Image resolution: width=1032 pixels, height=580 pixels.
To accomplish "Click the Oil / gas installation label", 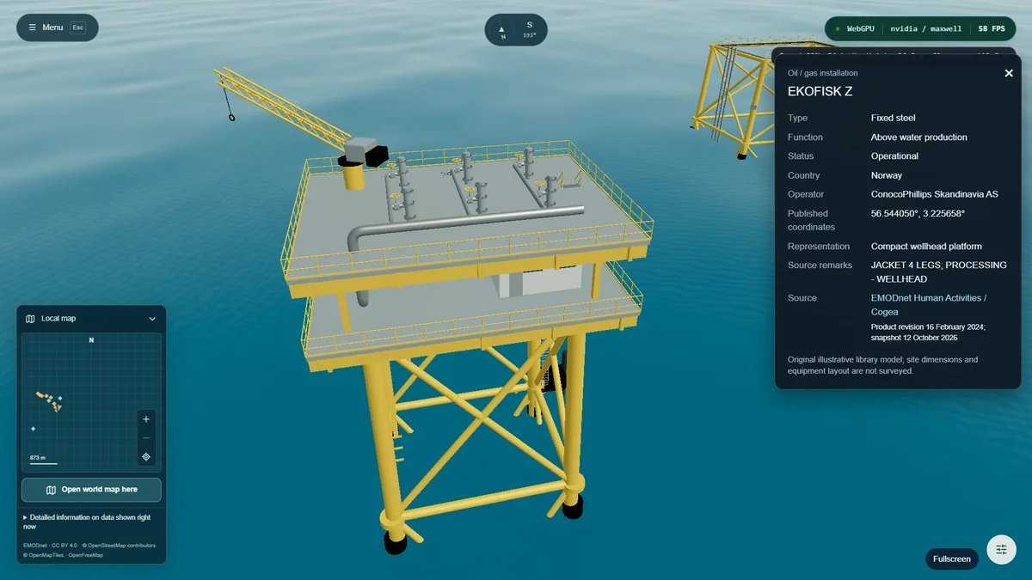I will click(x=822, y=73).
